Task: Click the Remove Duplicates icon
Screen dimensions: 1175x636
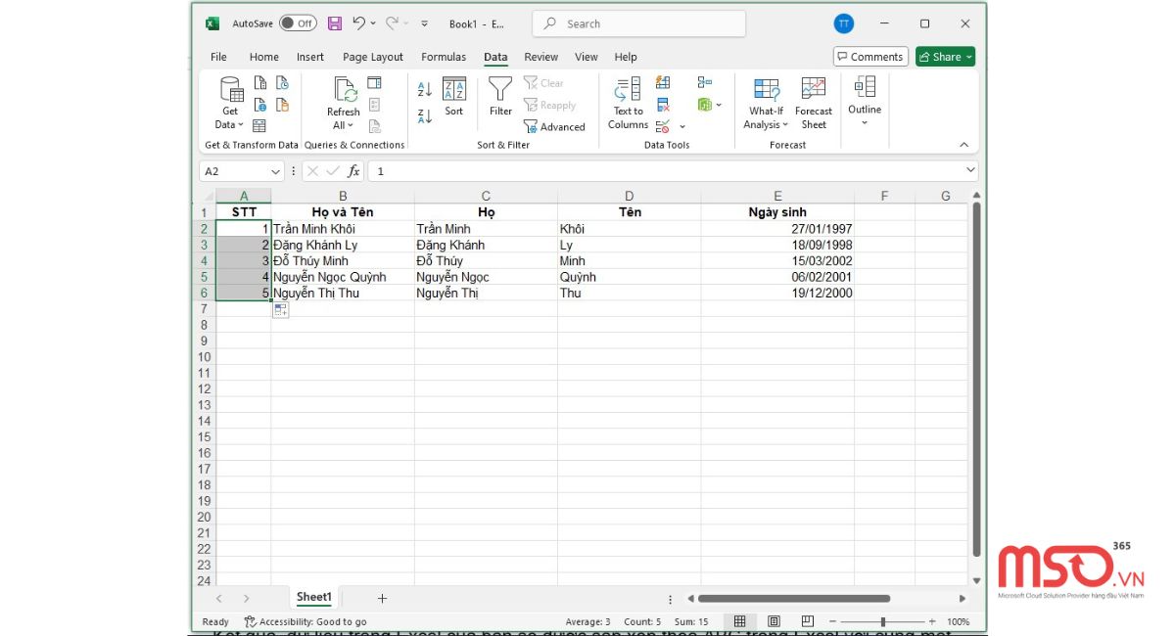Action: [x=663, y=105]
